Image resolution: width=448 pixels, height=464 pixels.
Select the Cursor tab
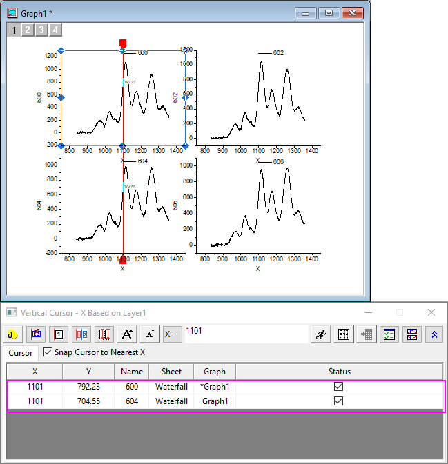(x=21, y=353)
